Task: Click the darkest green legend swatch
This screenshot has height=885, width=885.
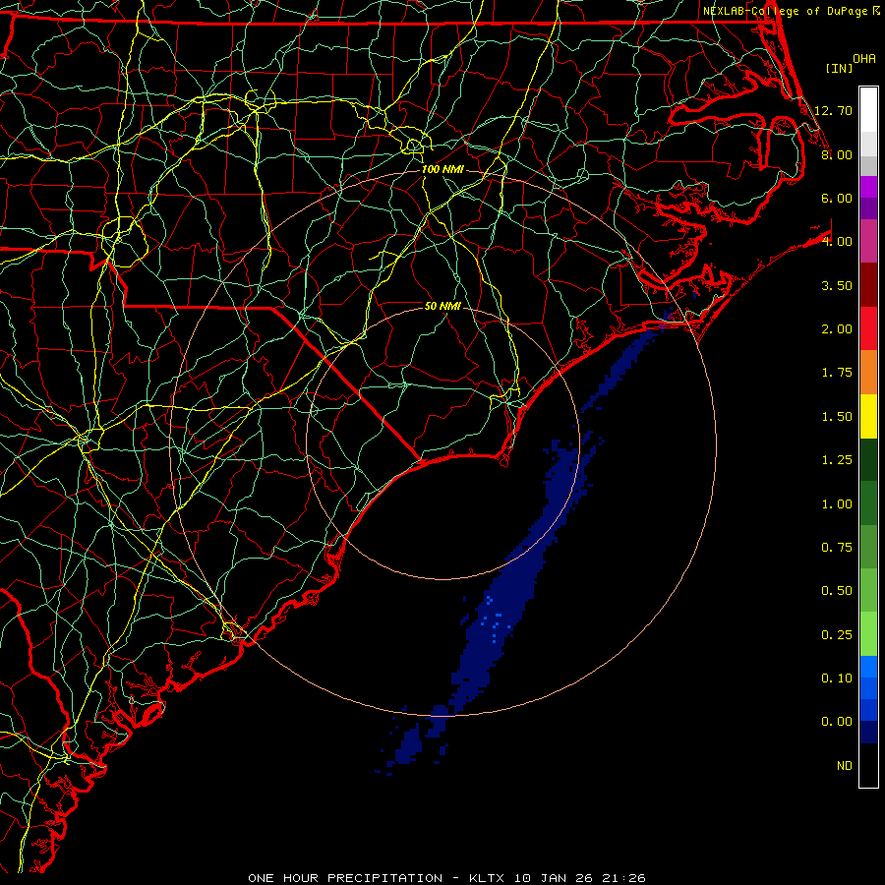Action: coord(868,459)
